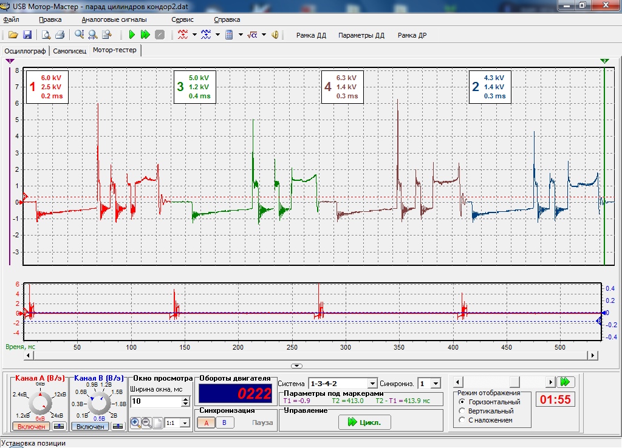Save the recording with the floppy disk icon

(27, 35)
